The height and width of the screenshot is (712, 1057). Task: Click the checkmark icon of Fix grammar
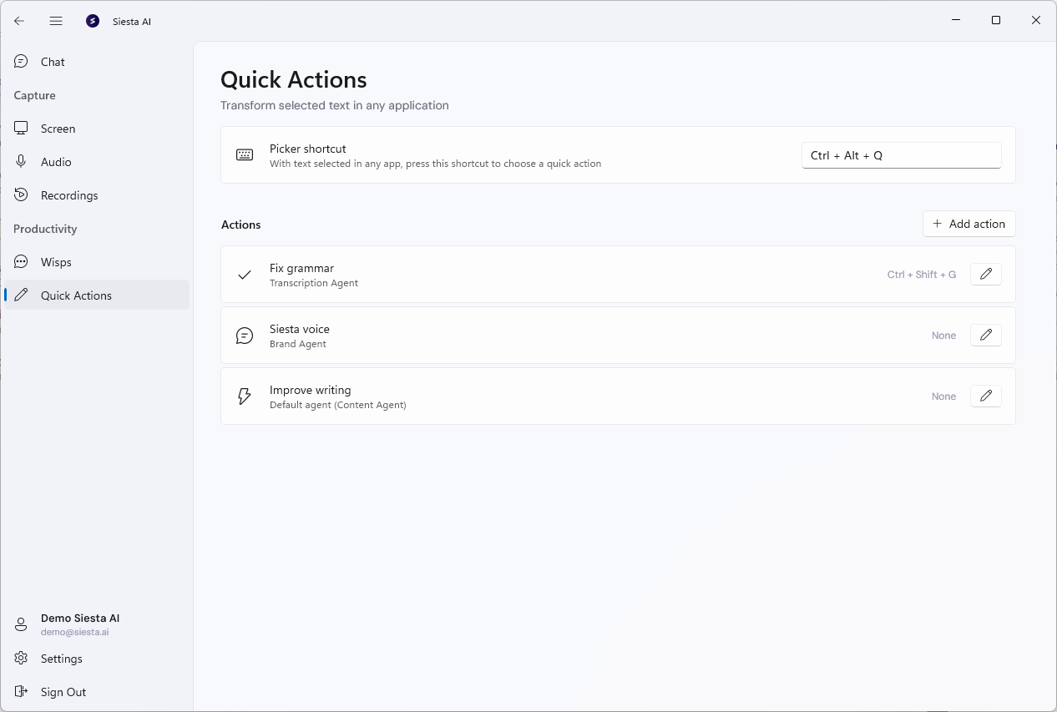pos(245,275)
